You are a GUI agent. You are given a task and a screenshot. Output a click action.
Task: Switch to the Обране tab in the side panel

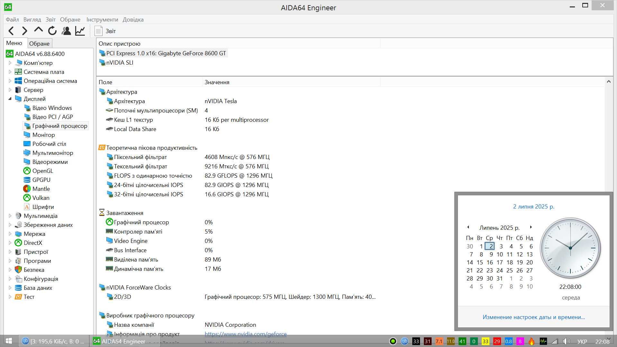tap(39, 43)
